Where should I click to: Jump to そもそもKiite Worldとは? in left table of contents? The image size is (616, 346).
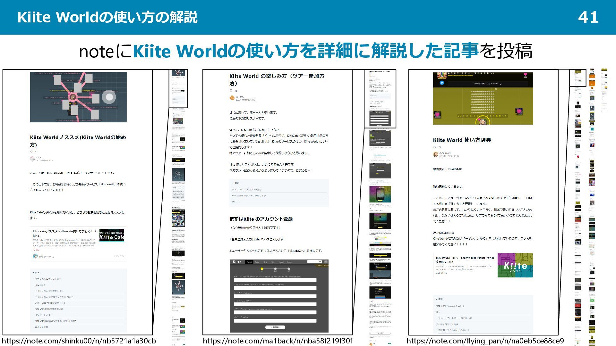point(48,279)
